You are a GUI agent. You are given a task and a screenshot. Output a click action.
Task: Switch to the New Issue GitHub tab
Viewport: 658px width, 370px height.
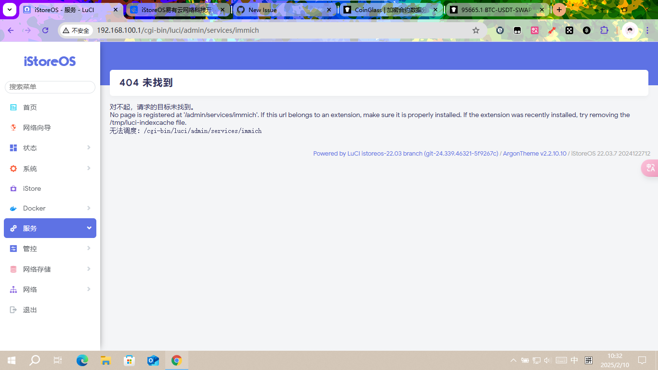pos(282,10)
